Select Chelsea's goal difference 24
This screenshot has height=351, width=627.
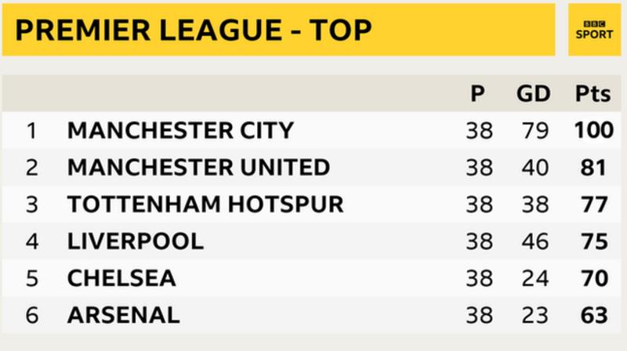(535, 278)
